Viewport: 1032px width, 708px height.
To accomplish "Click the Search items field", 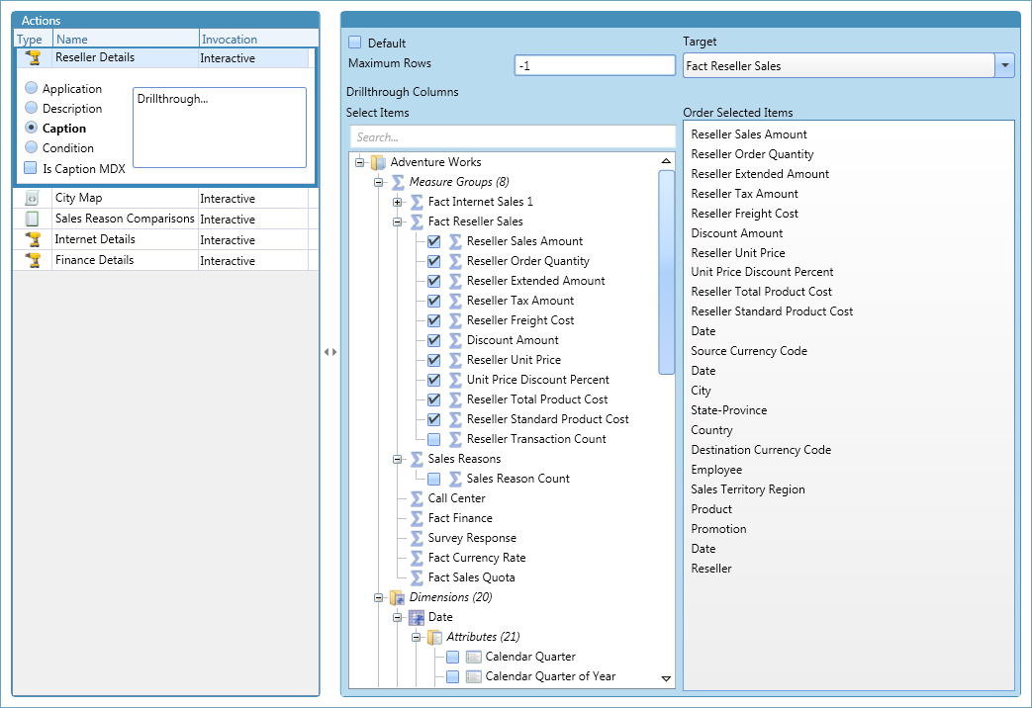I will coord(513,136).
